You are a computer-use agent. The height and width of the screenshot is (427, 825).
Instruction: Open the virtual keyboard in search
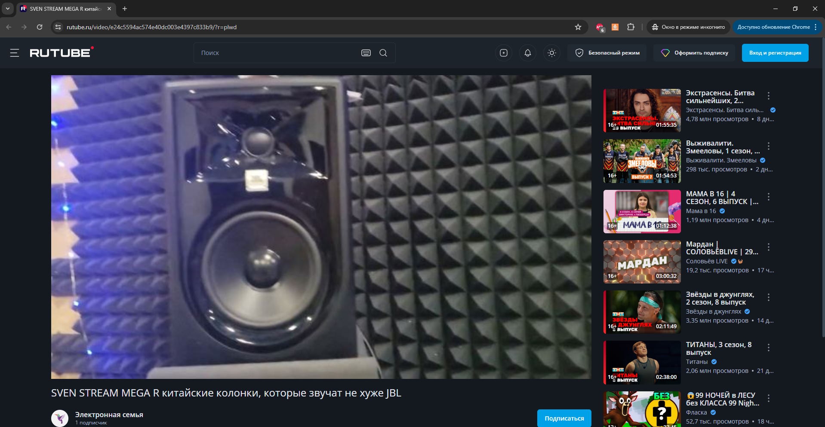pyautogui.click(x=366, y=53)
